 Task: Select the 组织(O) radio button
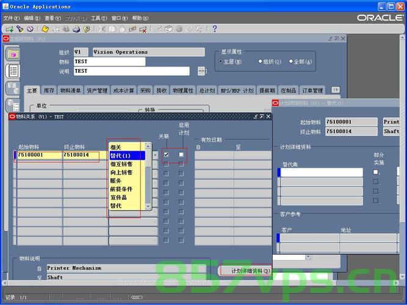[x=260, y=62]
